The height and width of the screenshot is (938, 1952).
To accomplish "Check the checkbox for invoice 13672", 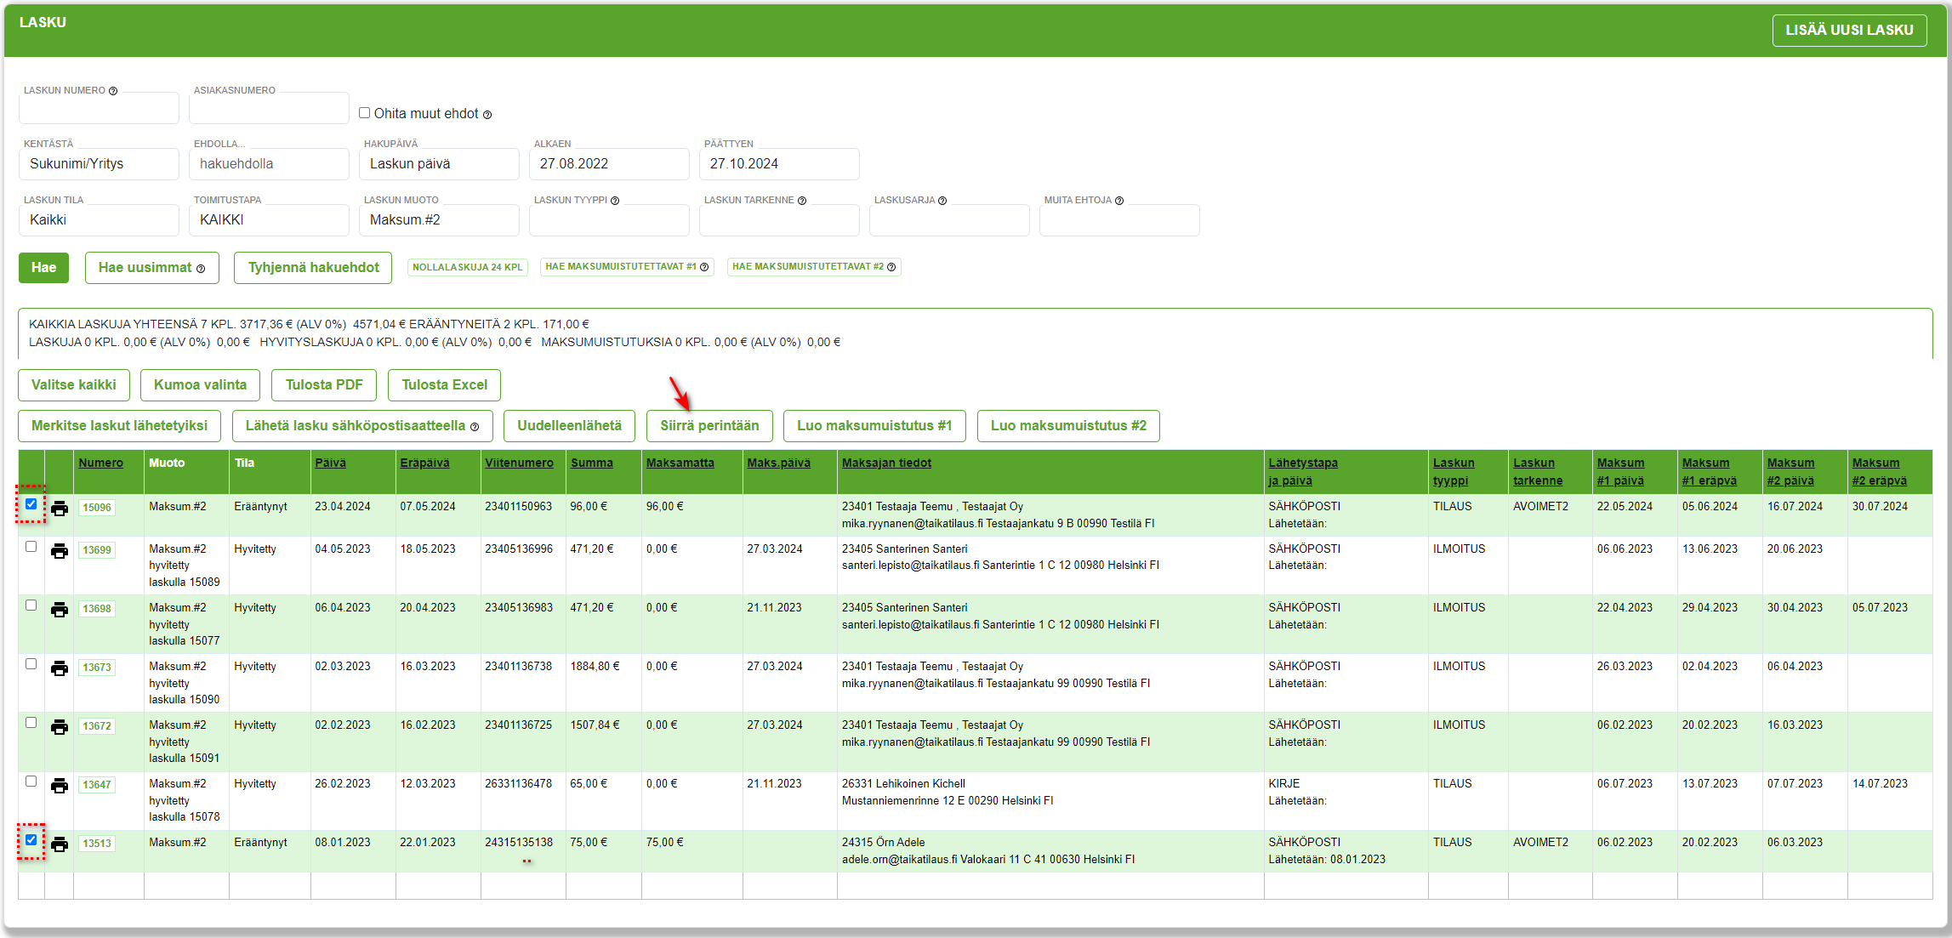I will (31, 723).
